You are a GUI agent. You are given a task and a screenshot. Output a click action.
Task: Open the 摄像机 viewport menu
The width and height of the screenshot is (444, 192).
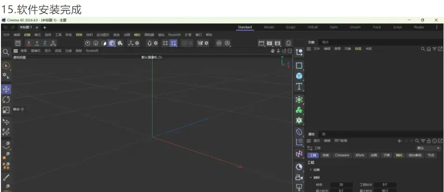[x=35, y=51]
